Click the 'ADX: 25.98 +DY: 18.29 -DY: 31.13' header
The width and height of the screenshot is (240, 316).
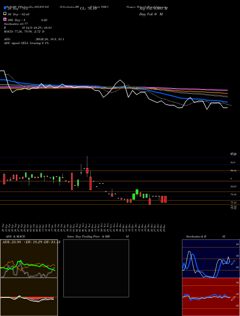tap(31, 242)
